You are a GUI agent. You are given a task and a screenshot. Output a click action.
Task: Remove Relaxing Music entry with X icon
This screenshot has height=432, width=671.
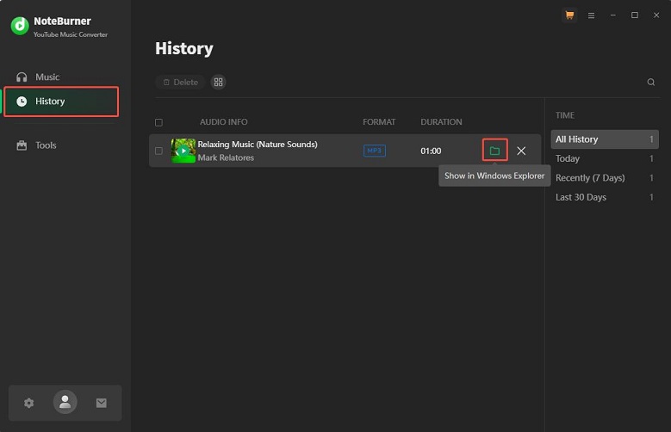tap(521, 151)
